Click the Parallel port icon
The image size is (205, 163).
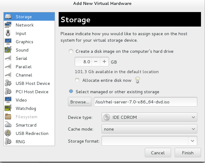pyautogui.click(x=8, y=67)
